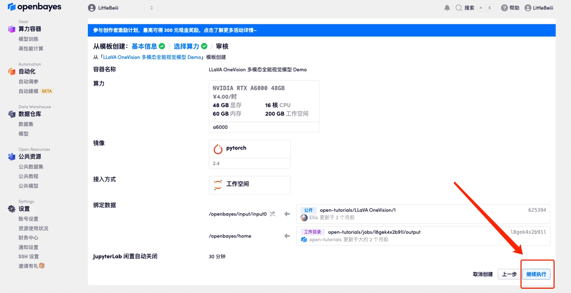Click dataset ID 625394
Screen dimensions: 571x293
coord(537,210)
